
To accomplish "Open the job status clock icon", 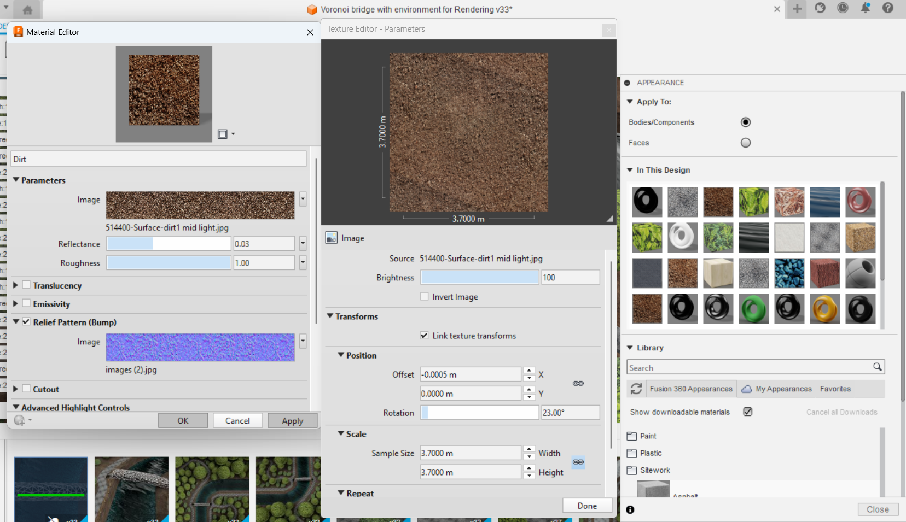I will 843,8.
